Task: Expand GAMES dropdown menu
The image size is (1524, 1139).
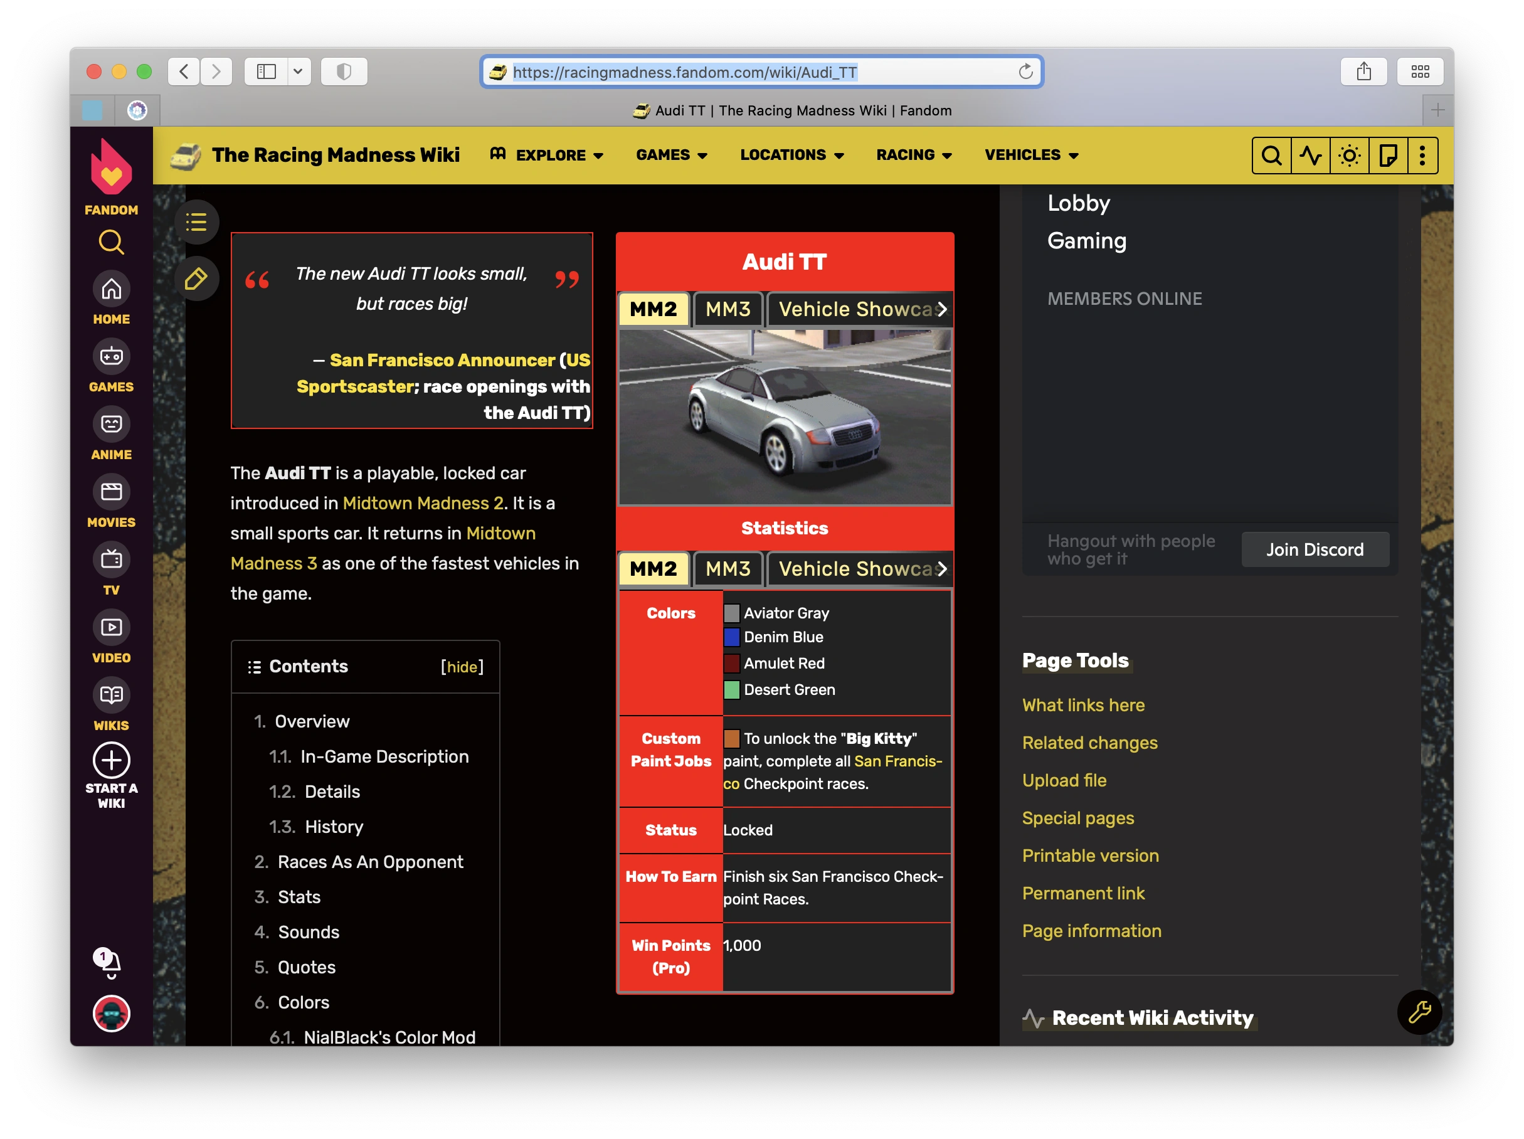Action: click(672, 155)
